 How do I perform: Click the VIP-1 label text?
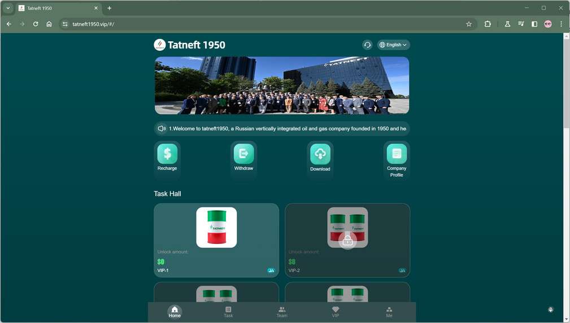[163, 270]
